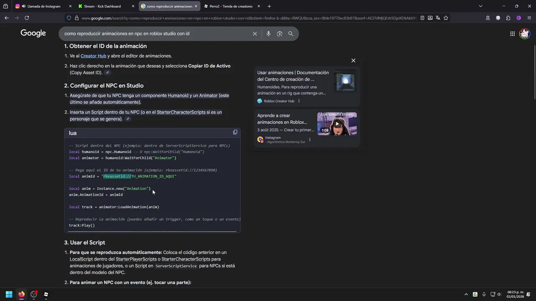Play the Instagram video thumbnail

coord(337,124)
